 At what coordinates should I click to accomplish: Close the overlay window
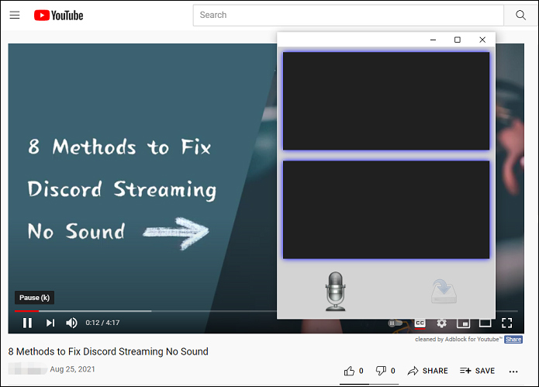pyautogui.click(x=482, y=40)
